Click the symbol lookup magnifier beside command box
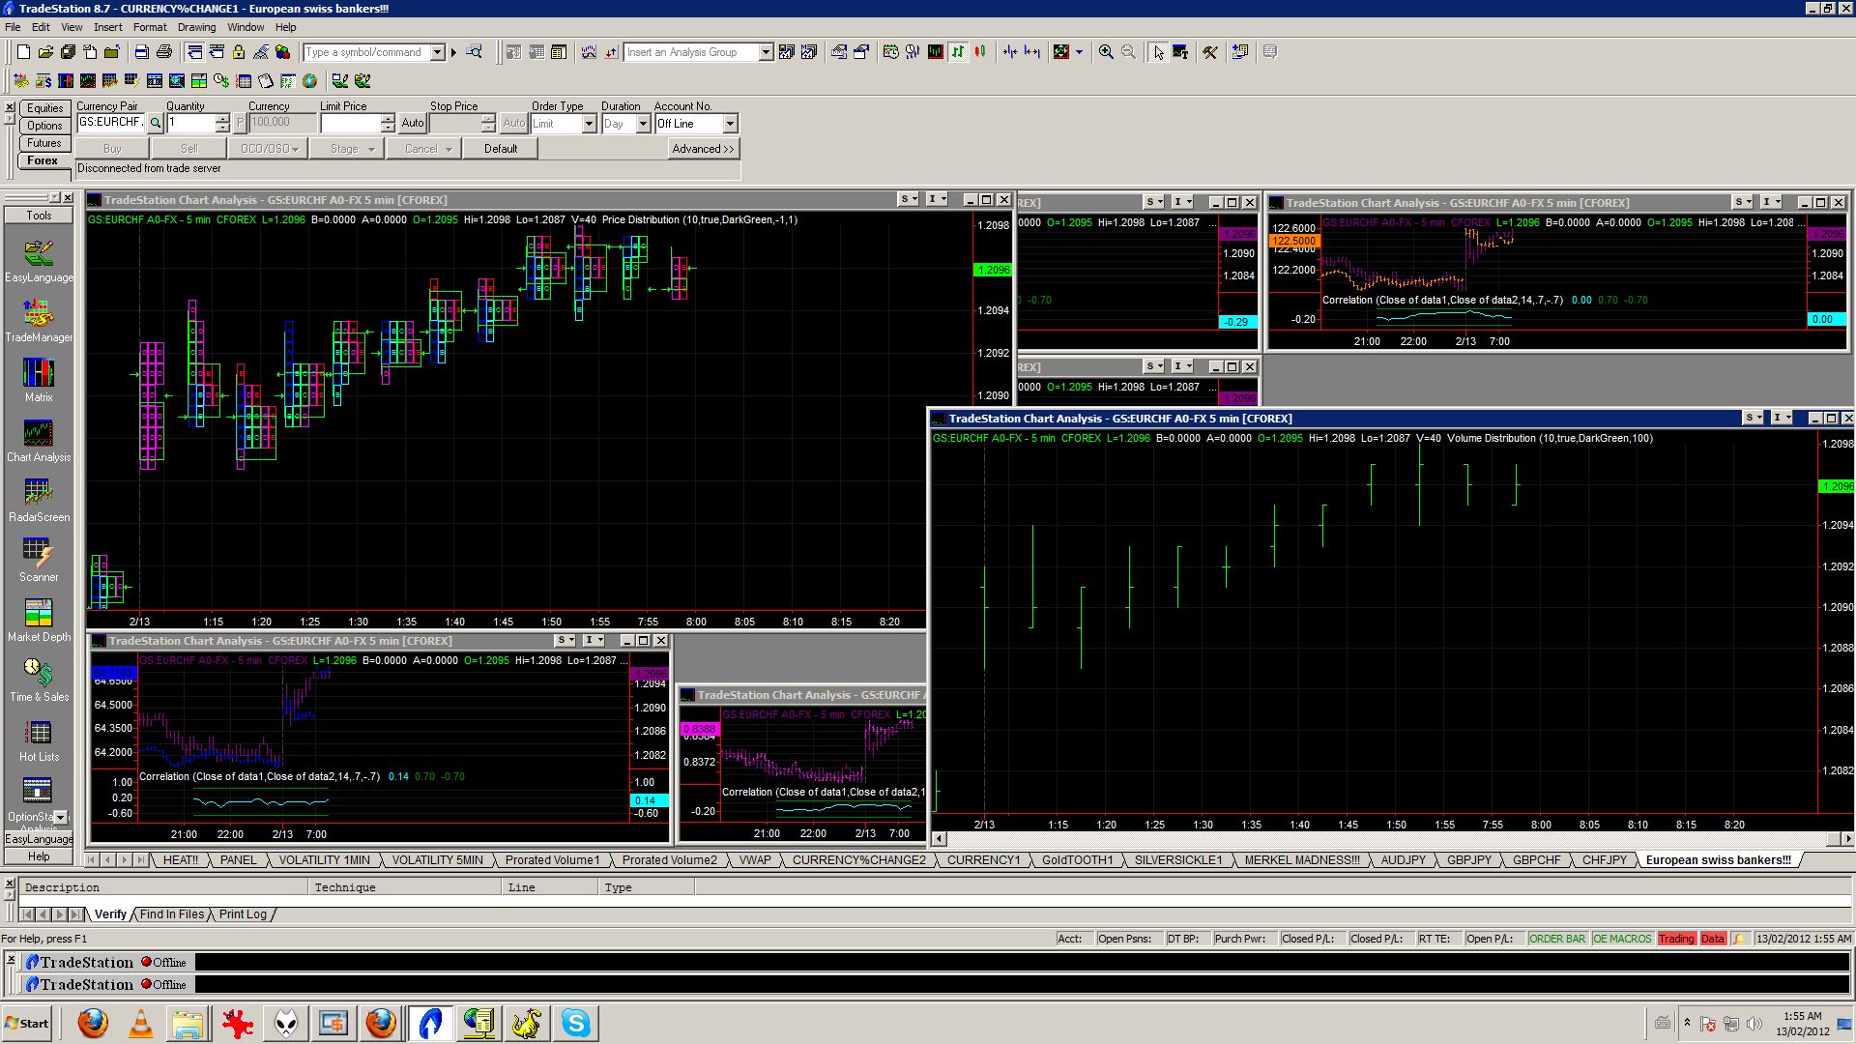Screen dimensions: 1856x1044 tap(474, 52)
